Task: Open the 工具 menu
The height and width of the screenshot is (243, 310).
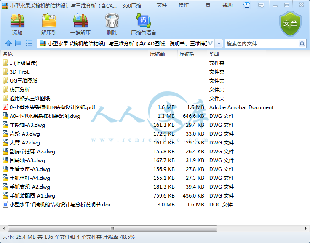Action: [206, 5]
